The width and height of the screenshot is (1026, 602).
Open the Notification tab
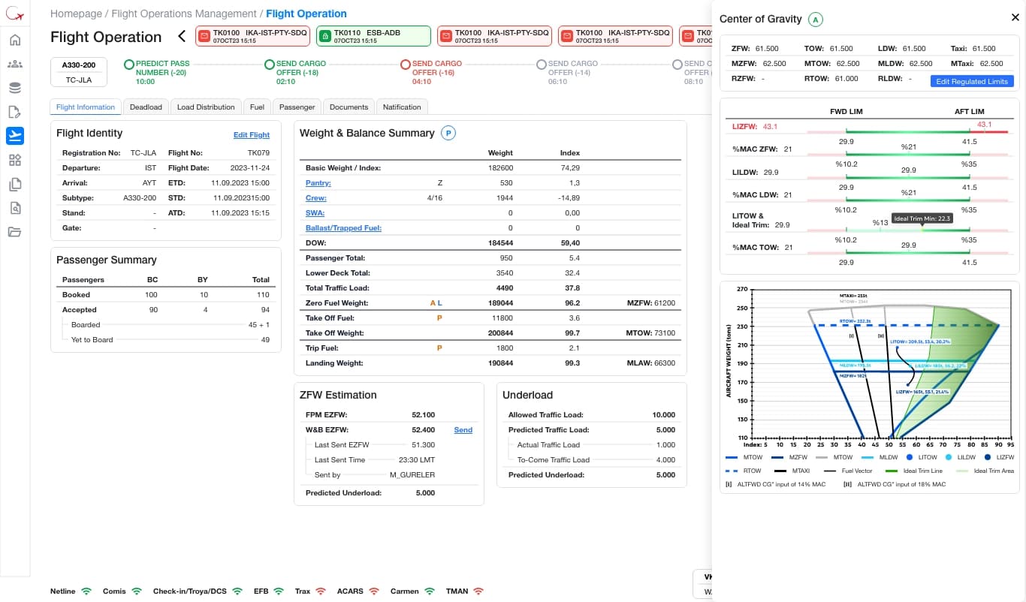402,107
